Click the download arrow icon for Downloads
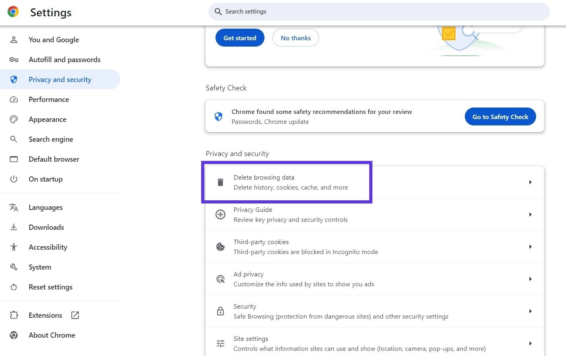Screen dimensions: 566x356 click(14, 227)
